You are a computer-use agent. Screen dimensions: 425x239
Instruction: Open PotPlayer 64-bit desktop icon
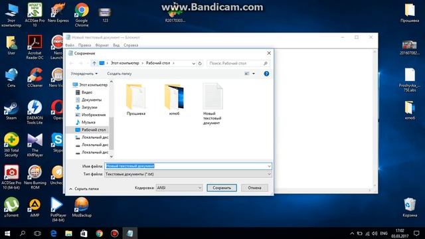[58, 210]
